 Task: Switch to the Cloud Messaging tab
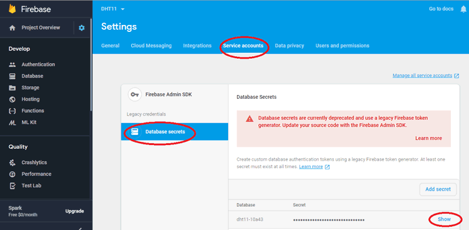(151, 46)
